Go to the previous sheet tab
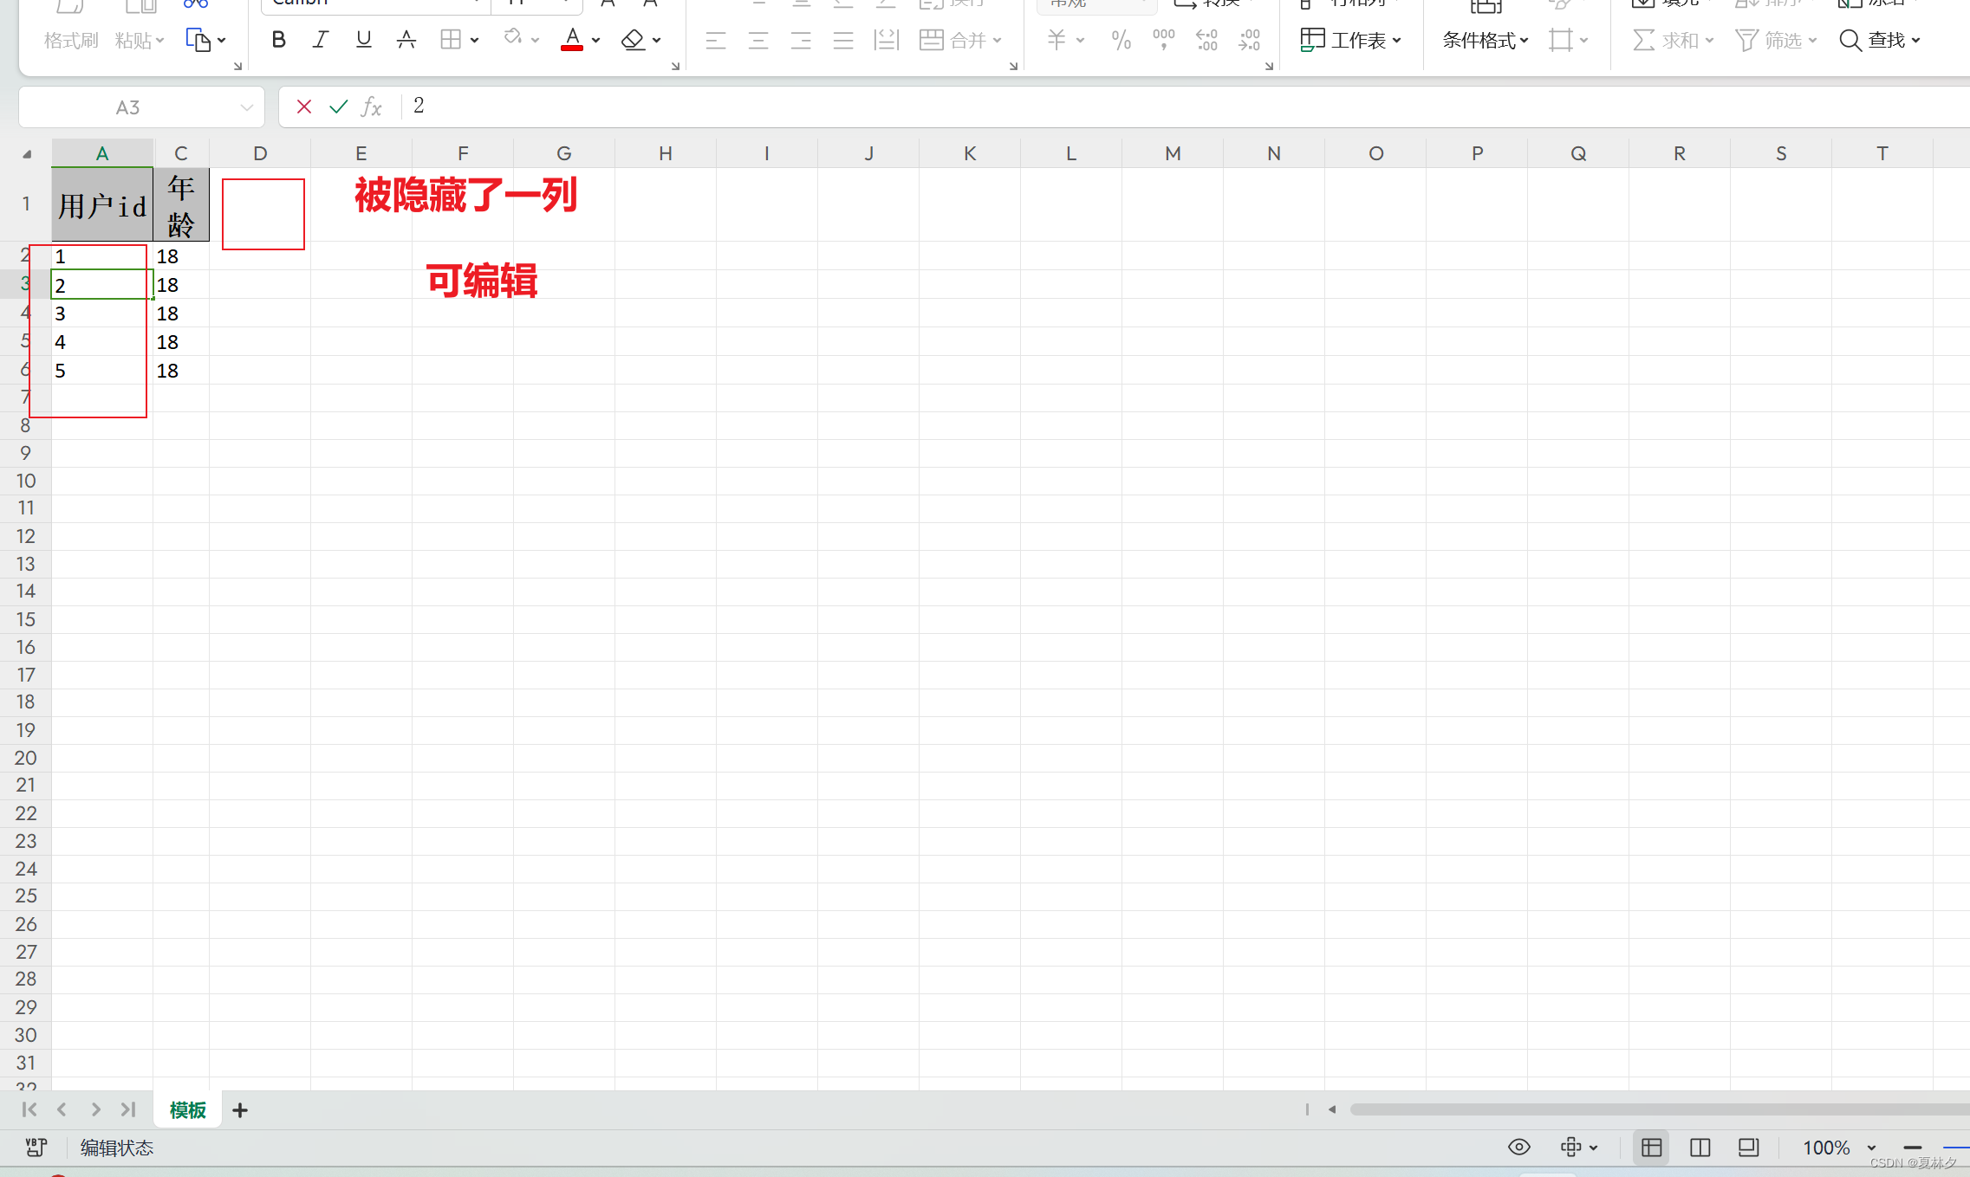The height and width of the screenshot is (1177, 1970). [x=62, y=1109]
